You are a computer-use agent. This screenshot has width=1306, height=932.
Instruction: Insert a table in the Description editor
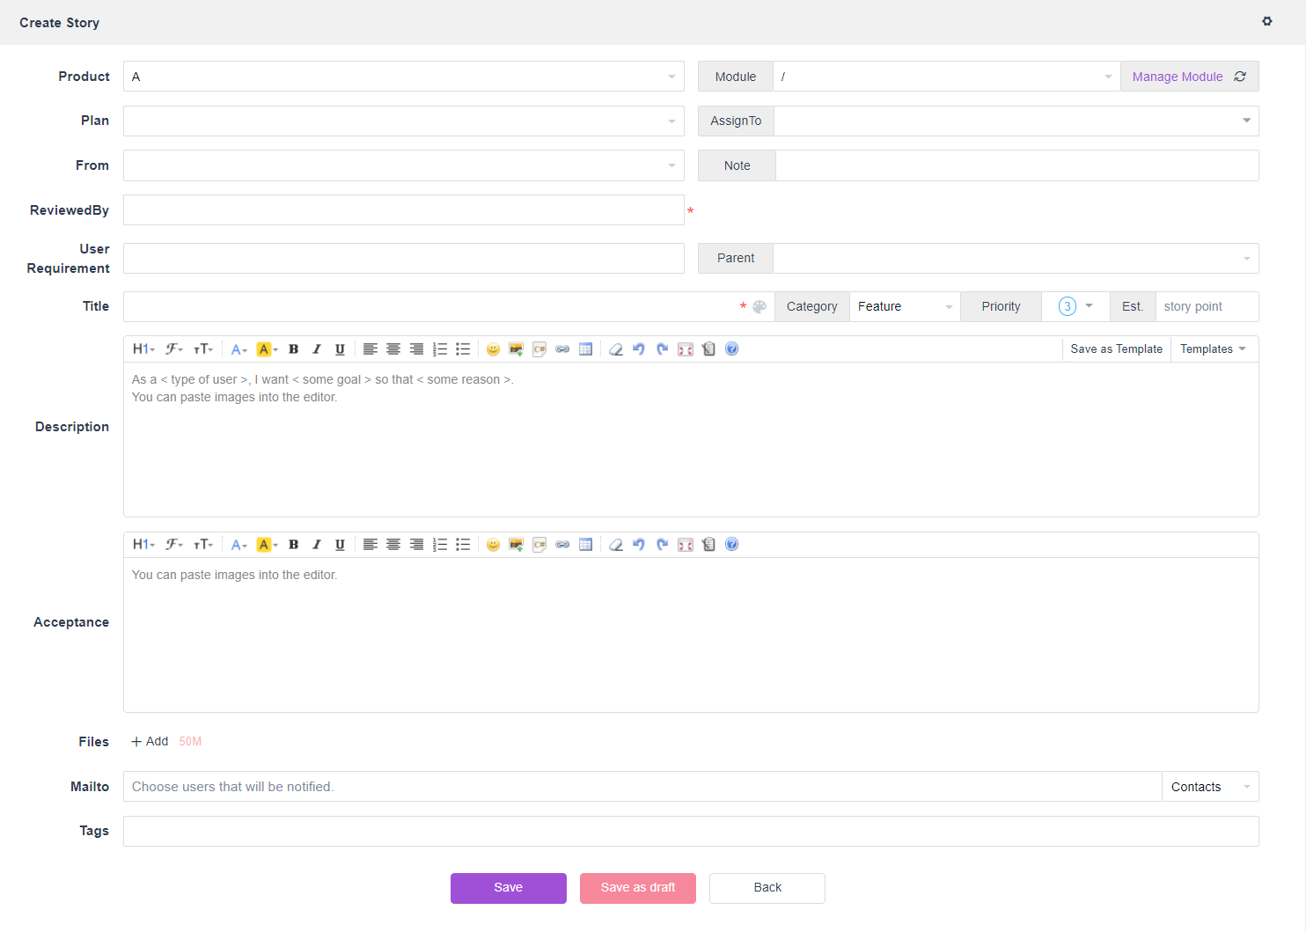point(586,349)
